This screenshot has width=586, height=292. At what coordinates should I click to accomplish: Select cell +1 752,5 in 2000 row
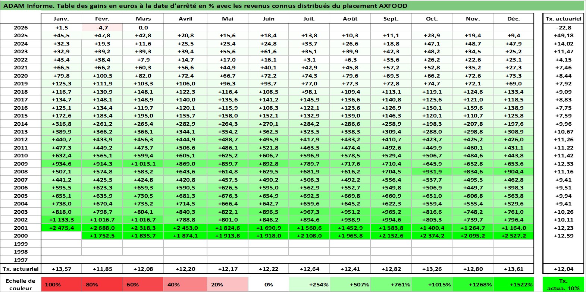(x=102, y=236)
